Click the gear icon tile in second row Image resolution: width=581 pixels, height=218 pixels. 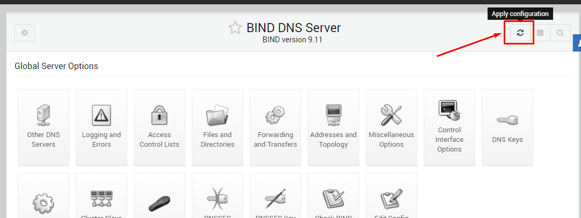[x=43, y=196]
